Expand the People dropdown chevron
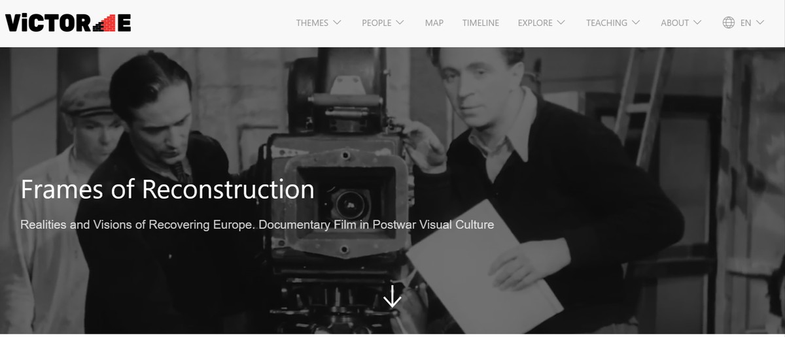The height and width of the screenshot is (337, 785). [x=400, y=23]
